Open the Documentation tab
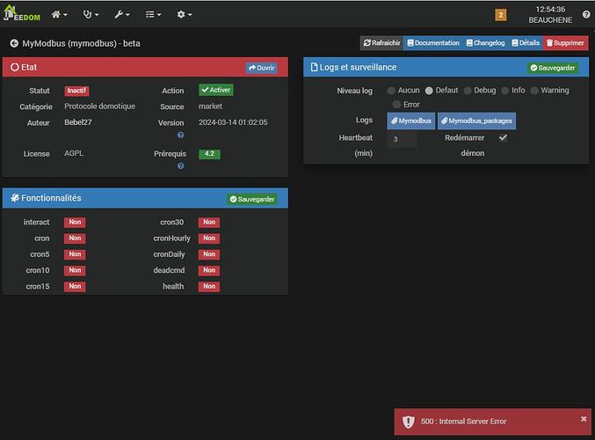This screenshot has width=595, height=440. click(x=432, y=42)
